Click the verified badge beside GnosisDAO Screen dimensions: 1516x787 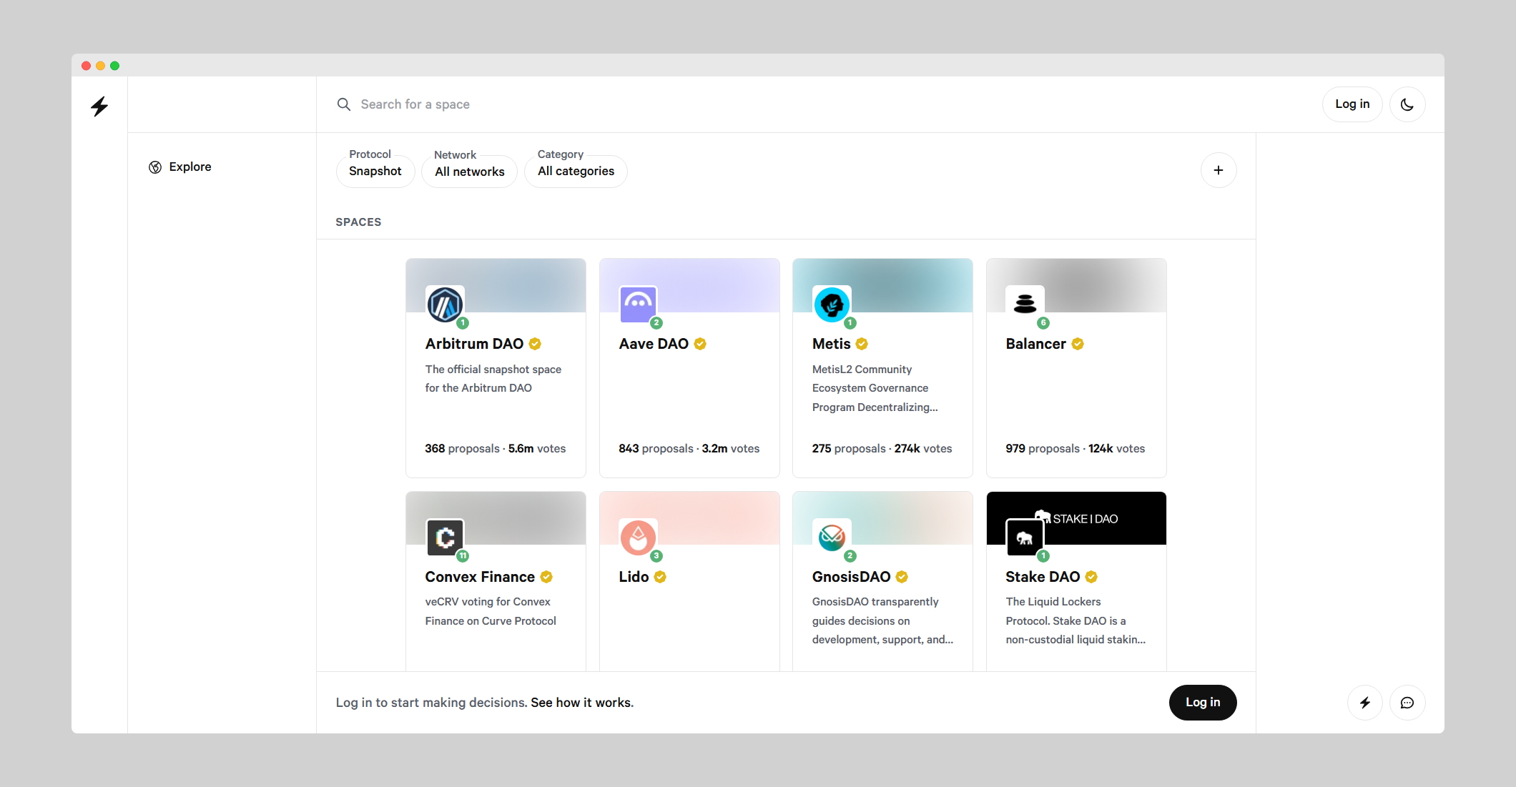(x=902, y=577)
